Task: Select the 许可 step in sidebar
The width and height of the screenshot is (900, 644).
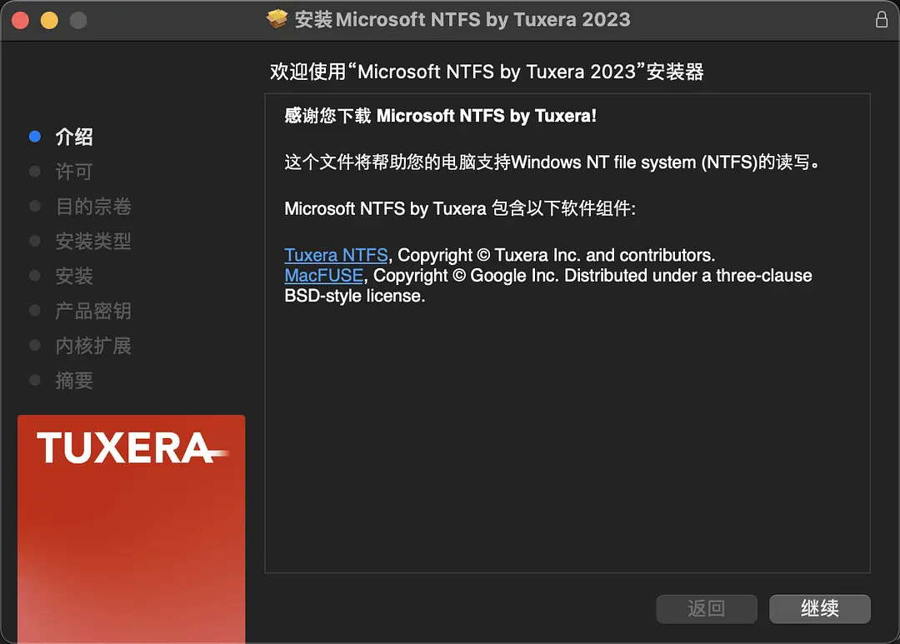Action: point(74,172)
